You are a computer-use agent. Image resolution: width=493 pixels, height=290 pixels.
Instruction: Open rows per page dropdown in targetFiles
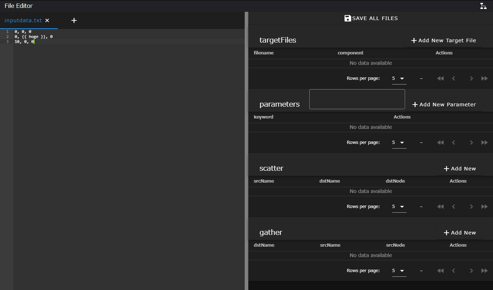point(399,78)
